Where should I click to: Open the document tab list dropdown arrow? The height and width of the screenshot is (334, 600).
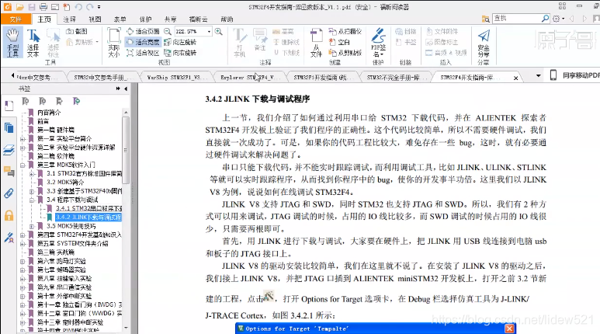[x=539, y=76]
